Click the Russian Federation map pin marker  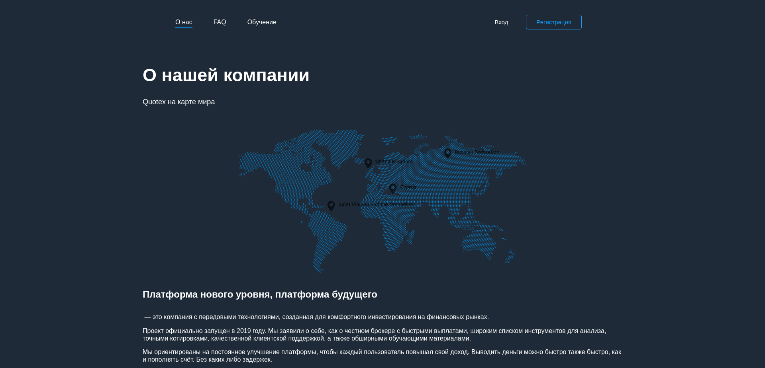coord(447,153)
